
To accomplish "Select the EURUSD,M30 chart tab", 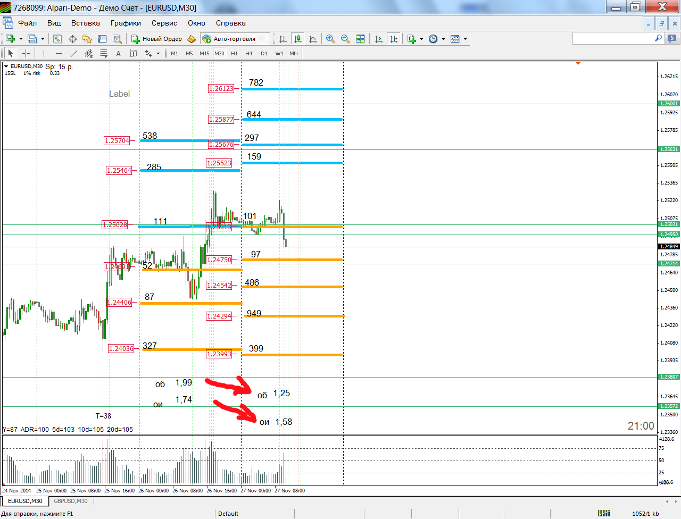I will click(x=25, y=501).
